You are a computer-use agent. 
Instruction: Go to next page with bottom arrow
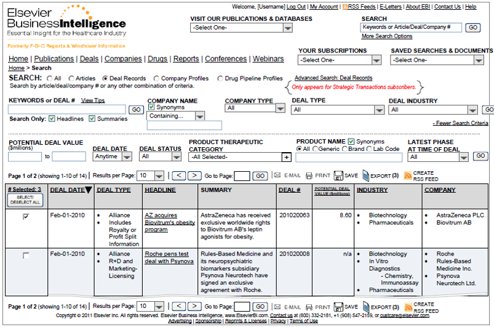pos(194,306)
